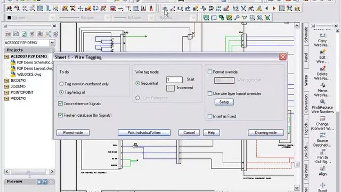
Task: Go to next drawing with red right arrow
Action: (x=274, y=9)
